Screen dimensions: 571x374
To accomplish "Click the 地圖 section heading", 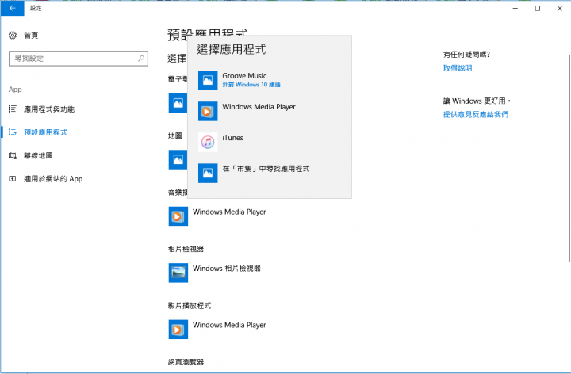I will click(x=174, y=135).
